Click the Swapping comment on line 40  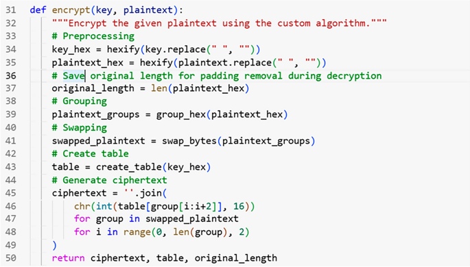(x=79, y=128)
